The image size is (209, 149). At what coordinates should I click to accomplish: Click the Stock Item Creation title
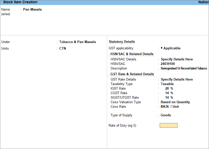tap(20, 2)
